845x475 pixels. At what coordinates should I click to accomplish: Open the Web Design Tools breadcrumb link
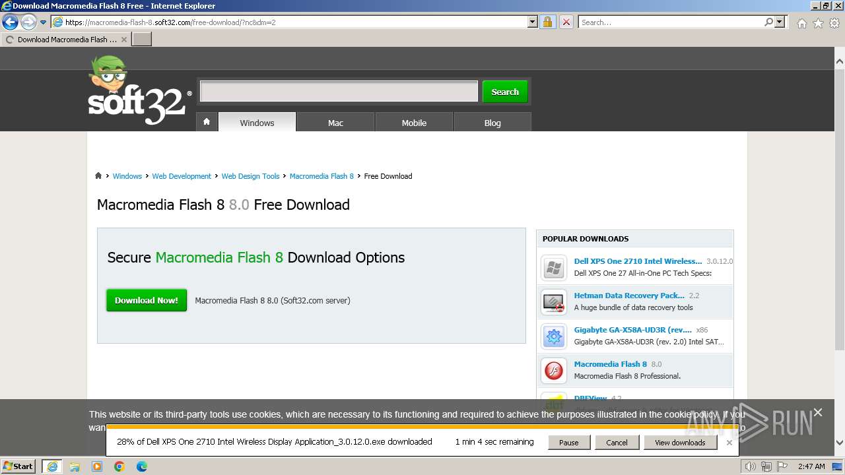(x=250, y=176)
